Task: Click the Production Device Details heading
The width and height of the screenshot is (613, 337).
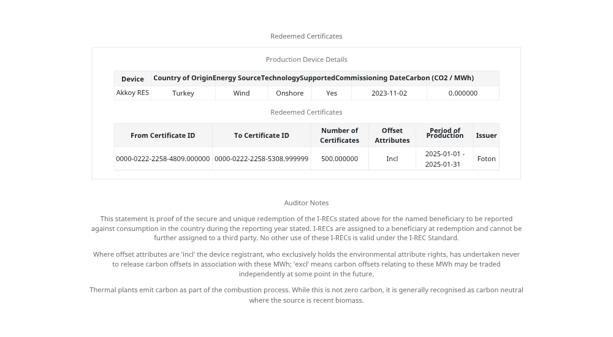Action: point(306,59)
